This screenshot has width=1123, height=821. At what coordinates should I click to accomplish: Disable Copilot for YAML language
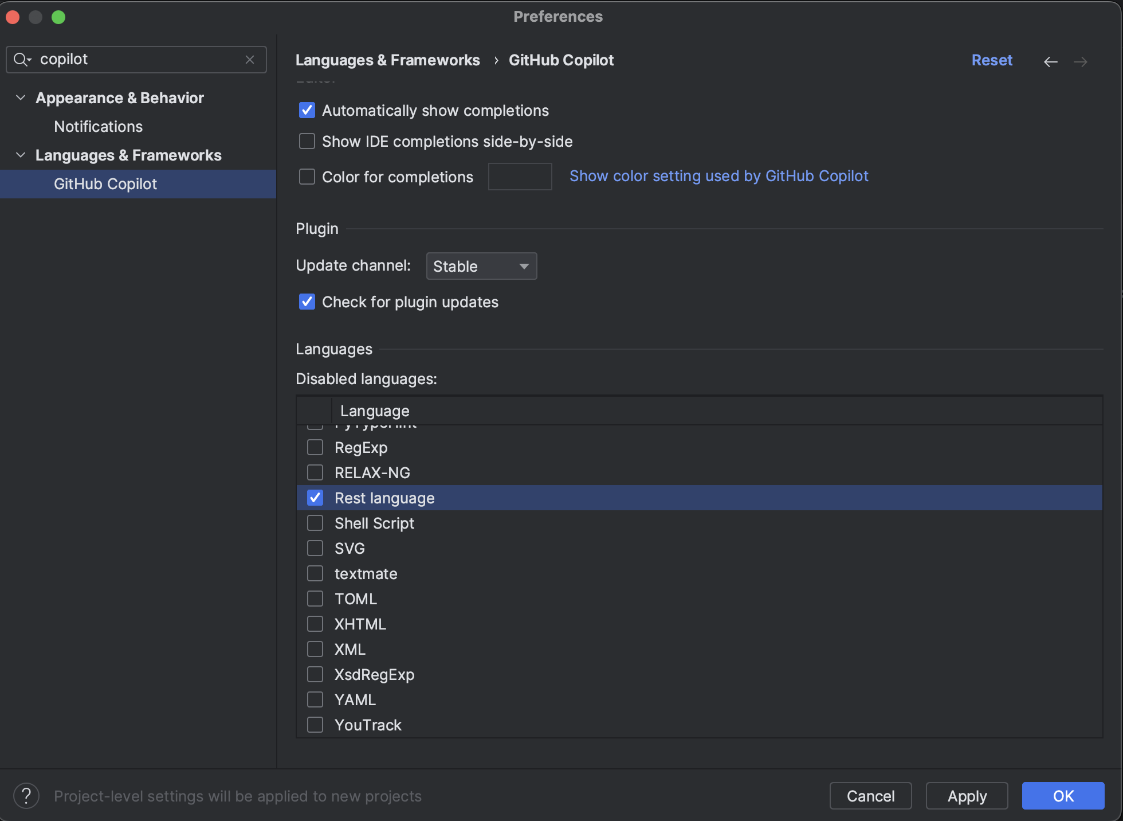[315, 699]
